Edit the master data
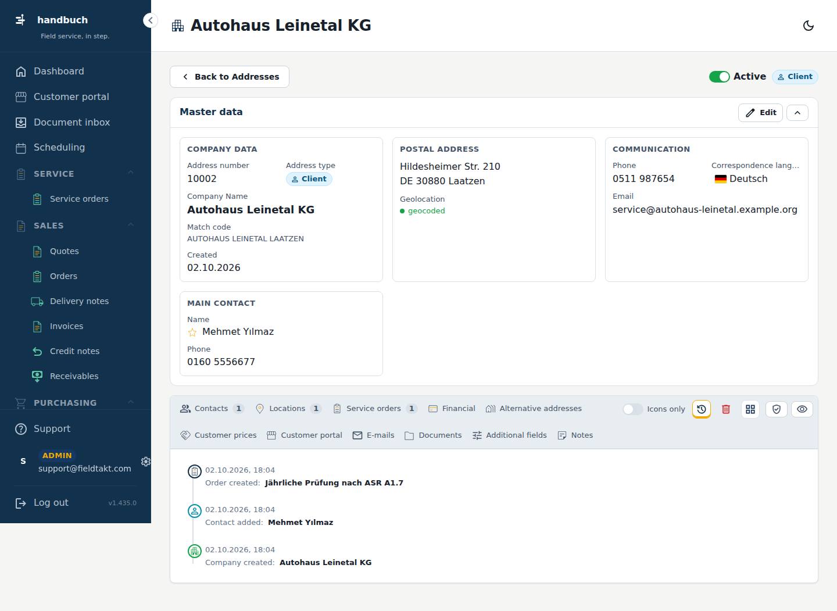The width and height of the screenshot is (837, 611). point(760,113)
